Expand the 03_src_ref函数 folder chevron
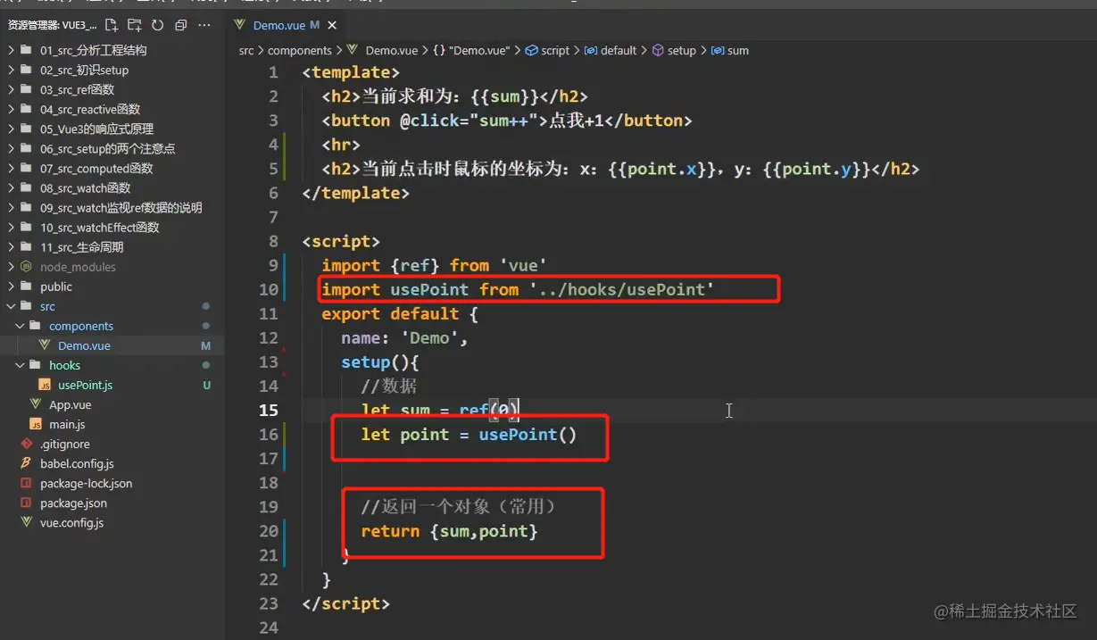1097x640 pixels. tap(11, 89)
